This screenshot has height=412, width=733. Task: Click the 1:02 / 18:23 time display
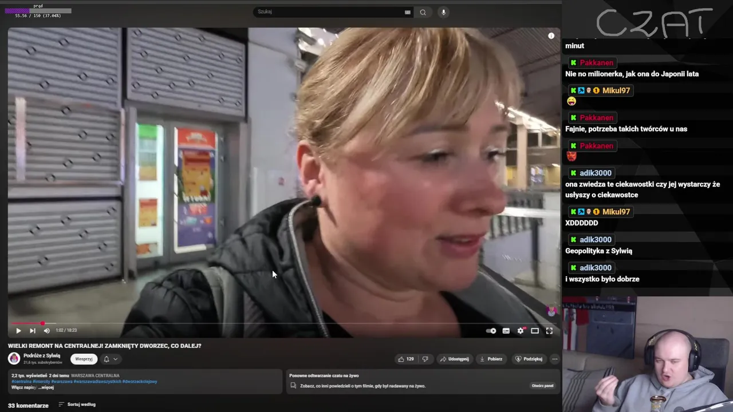coord(66,330)
